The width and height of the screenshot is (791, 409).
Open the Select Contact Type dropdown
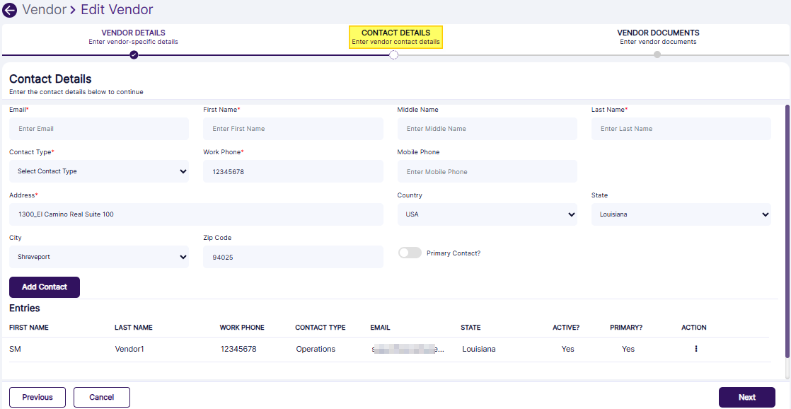(99, 171)
